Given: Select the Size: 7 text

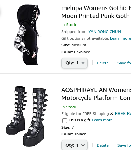Looking at the screenshot, I should click(68, 127).
